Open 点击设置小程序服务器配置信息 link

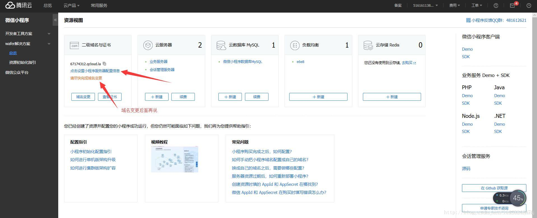[95, 71]
